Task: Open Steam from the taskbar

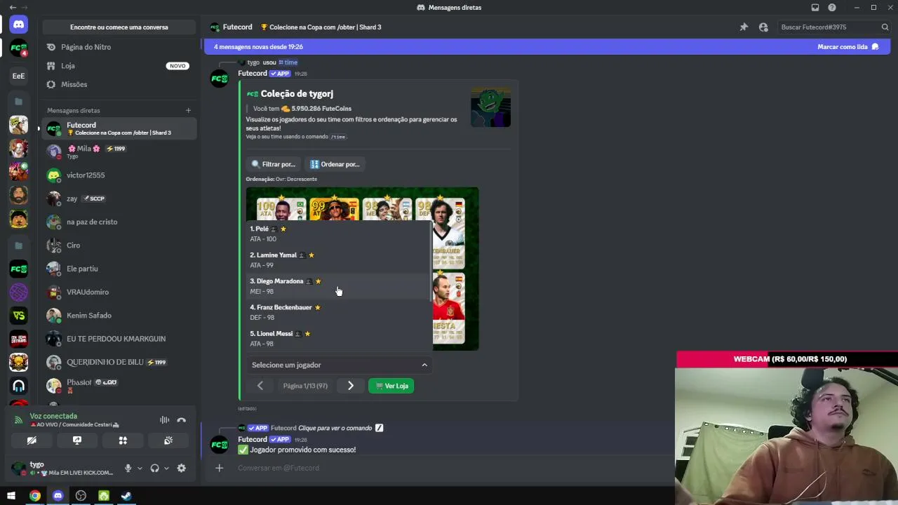Action: (x=126, y=496)
